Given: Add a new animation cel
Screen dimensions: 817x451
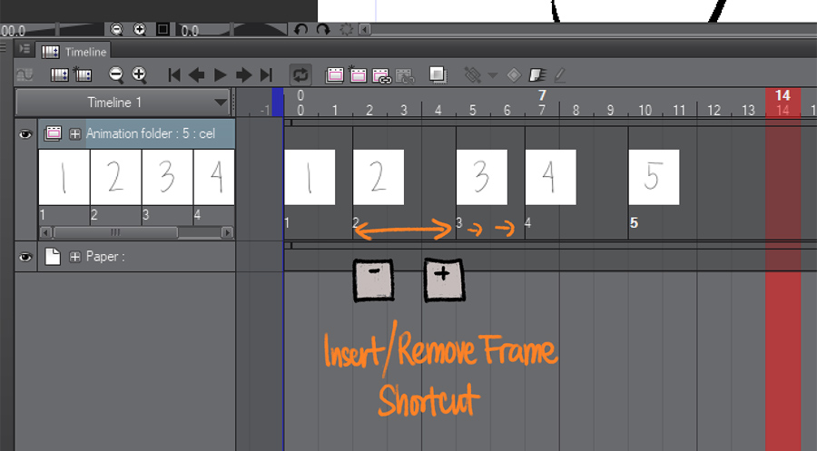Looking at the screenshot, I should [358, 74].
